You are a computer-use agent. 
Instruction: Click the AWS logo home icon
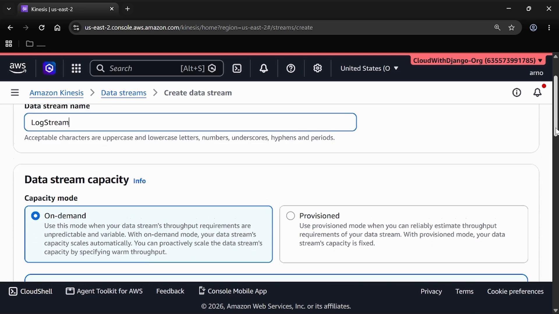click(18, 68)
